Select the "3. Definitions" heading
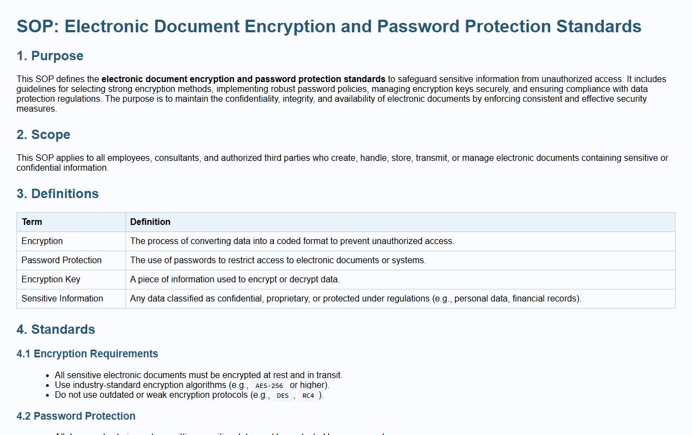 [x=58, y=194]
